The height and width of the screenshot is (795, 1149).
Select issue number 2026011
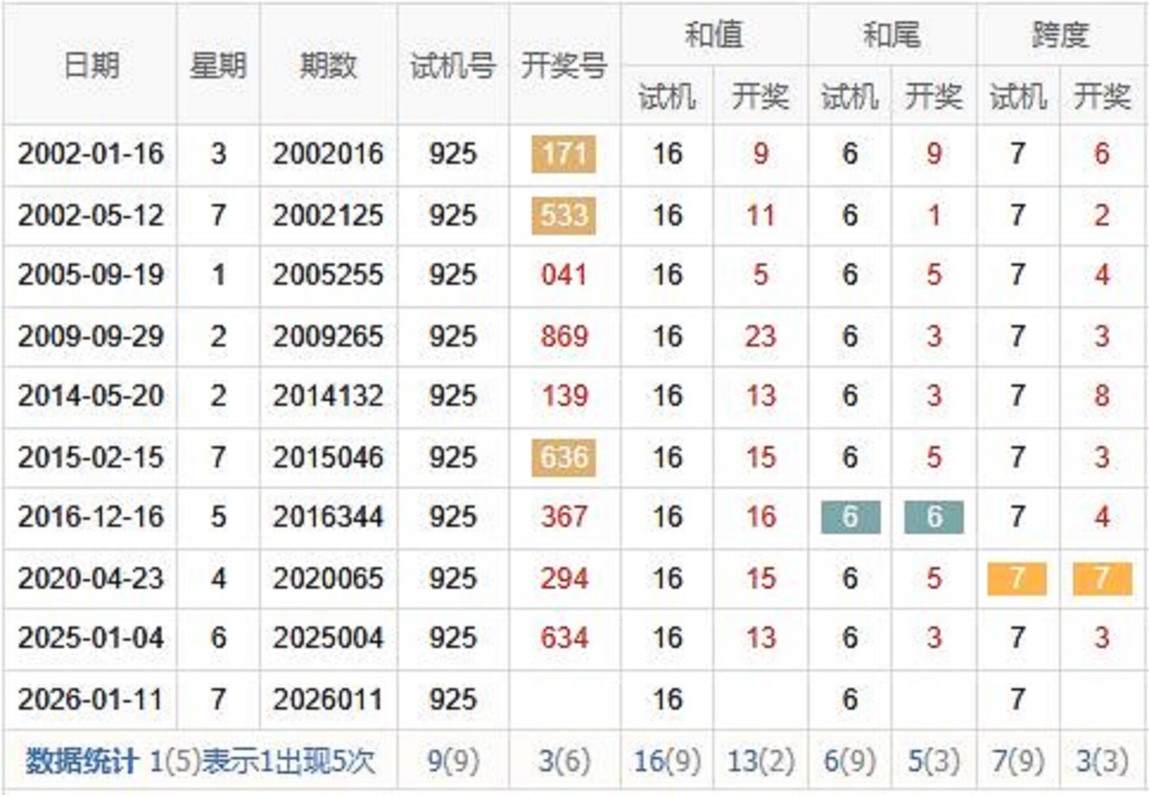coord(328,699)
